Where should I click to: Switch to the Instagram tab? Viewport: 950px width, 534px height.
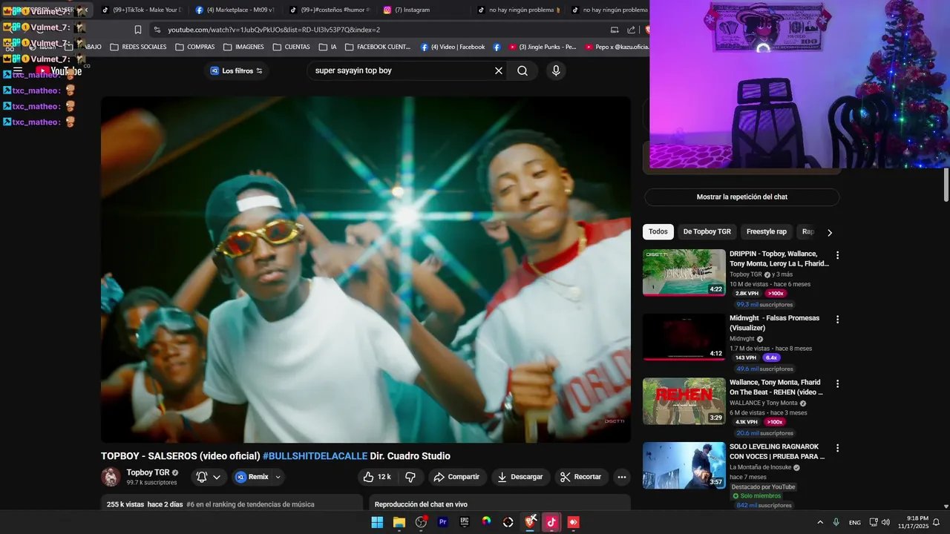tap(423, 10)
